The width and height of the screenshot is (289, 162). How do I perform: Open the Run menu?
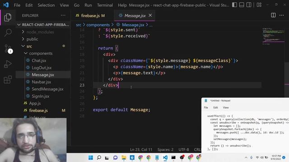(x=88, y=5)
